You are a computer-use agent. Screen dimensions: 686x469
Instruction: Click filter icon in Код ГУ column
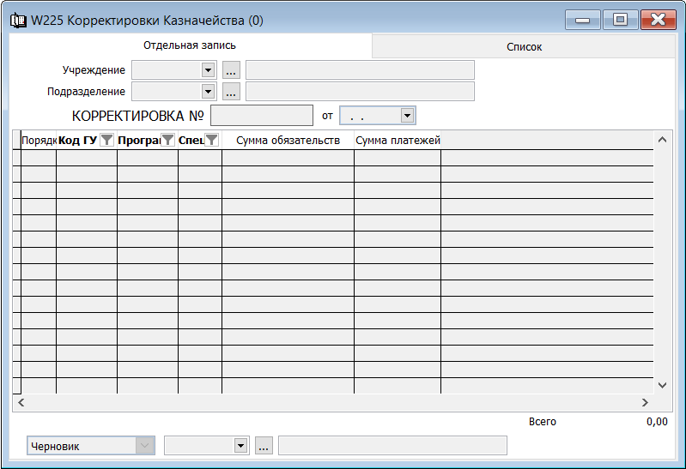(106, 141)
